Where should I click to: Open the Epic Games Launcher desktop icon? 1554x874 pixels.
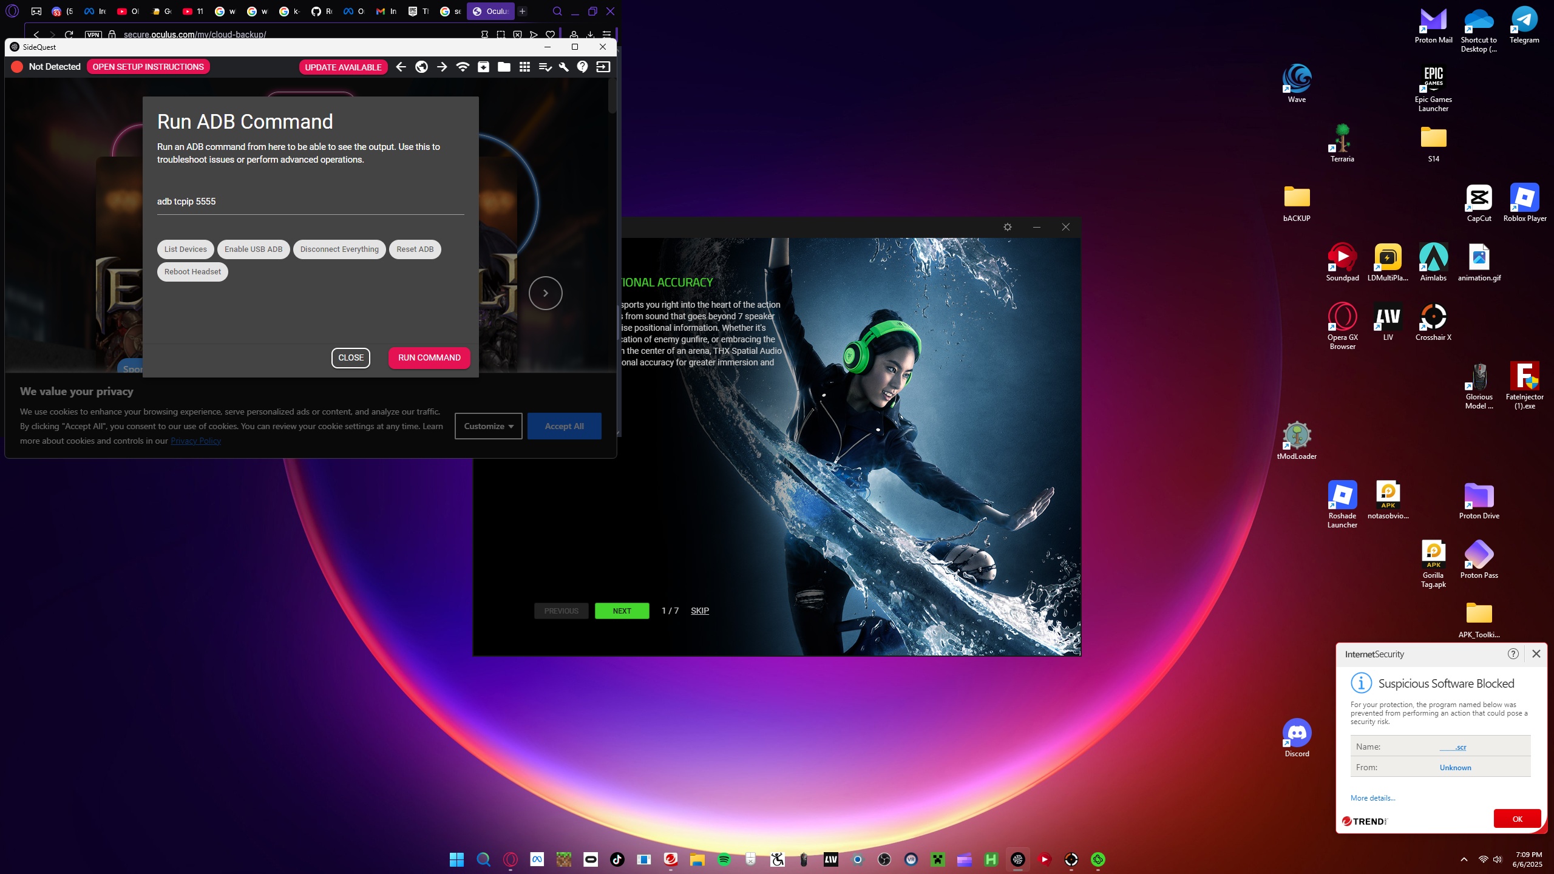pyautogui.click(x=1433, y=89)
